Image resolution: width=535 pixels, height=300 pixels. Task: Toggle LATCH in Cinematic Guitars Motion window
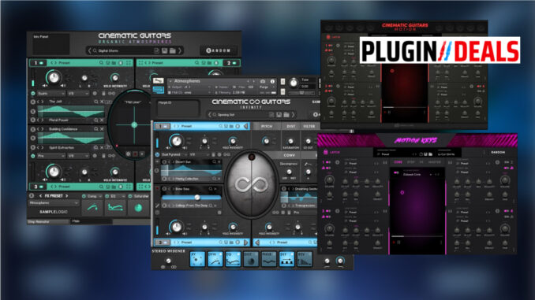coord(333,37)
